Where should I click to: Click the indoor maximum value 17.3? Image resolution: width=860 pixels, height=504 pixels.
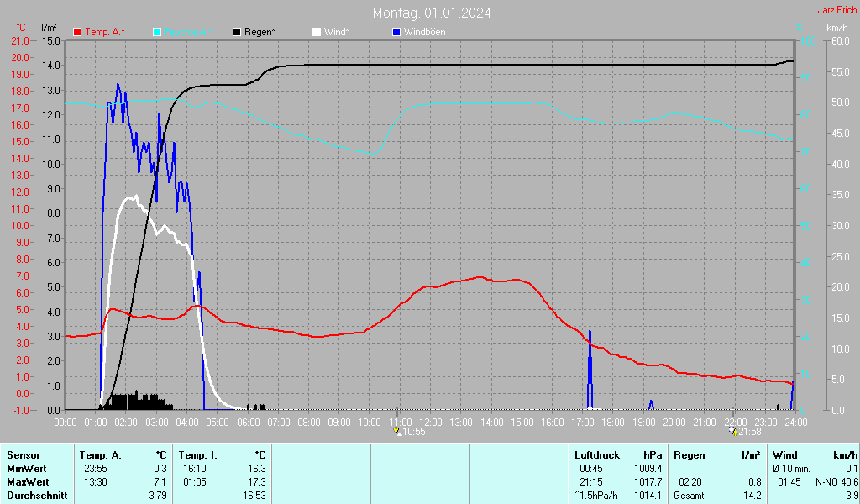coord(257,482)
